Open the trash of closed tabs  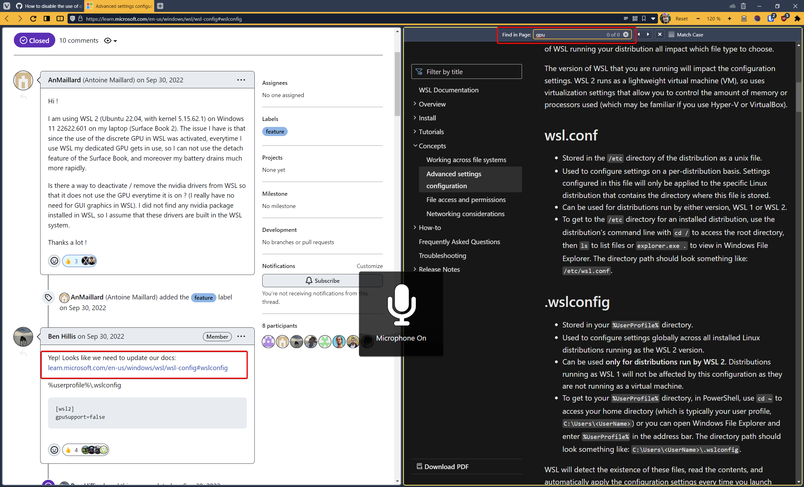(x=744, y=19)
